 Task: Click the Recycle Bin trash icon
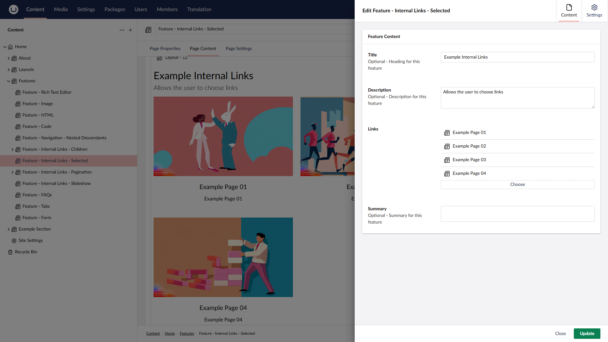10,252
